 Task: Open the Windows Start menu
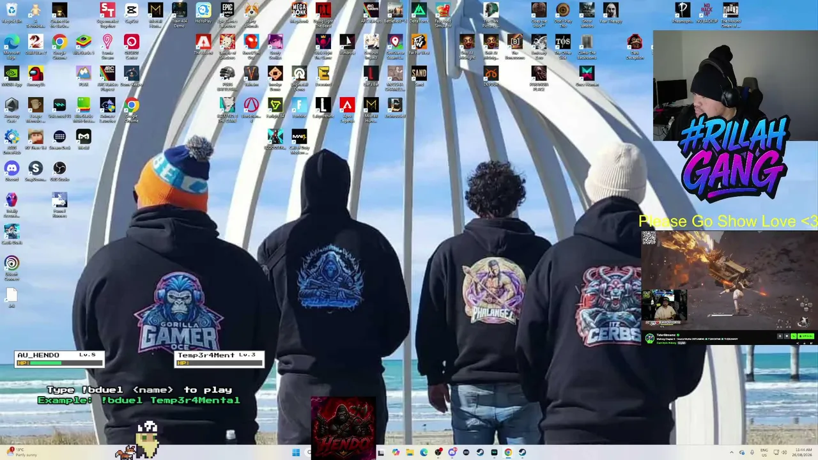296,453
